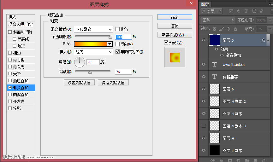Image resolution: width=273 pixels, height=162 pixels.
Task: Click the 确定 OK button
Action: 175,17
